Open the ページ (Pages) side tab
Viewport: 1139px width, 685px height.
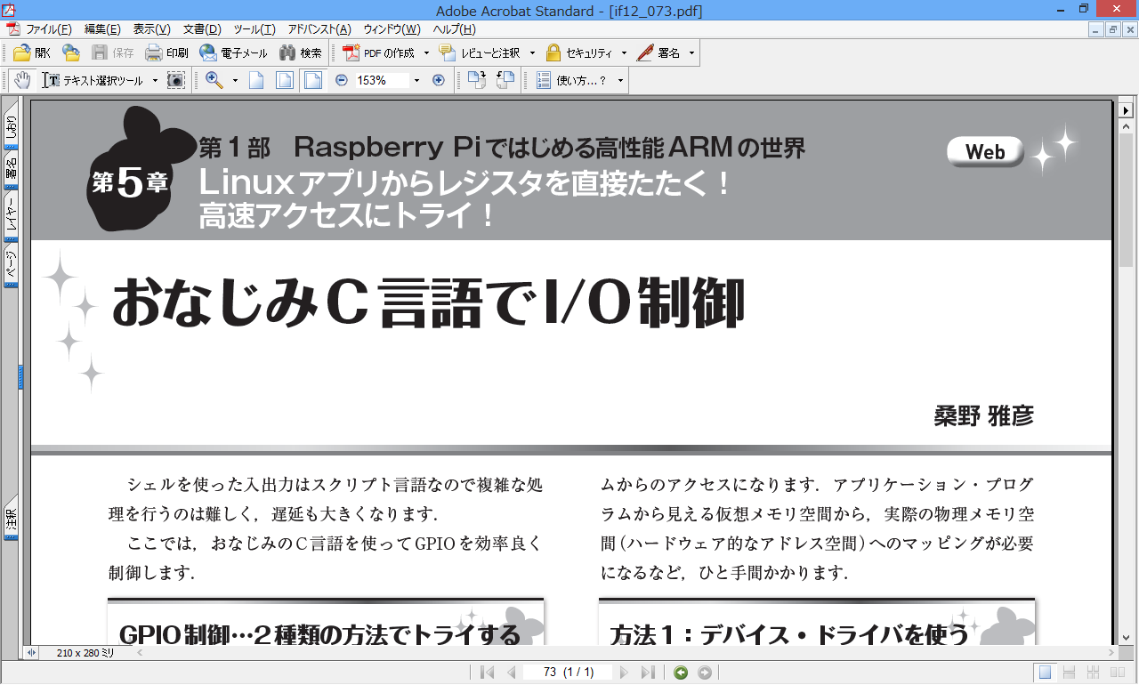[12, 264]
